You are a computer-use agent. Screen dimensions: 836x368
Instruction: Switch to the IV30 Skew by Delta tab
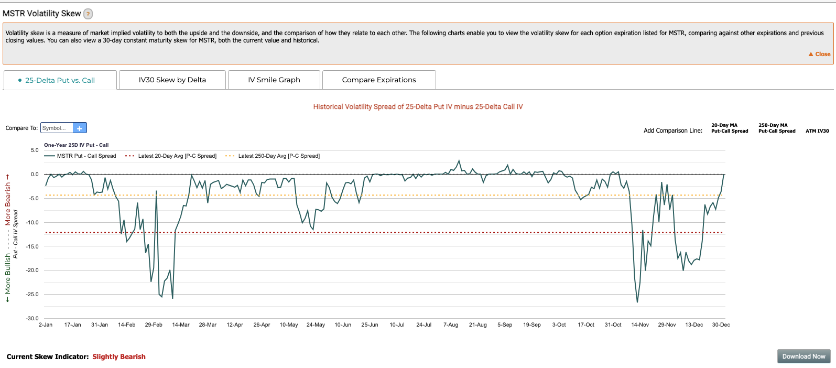point(172,80)
